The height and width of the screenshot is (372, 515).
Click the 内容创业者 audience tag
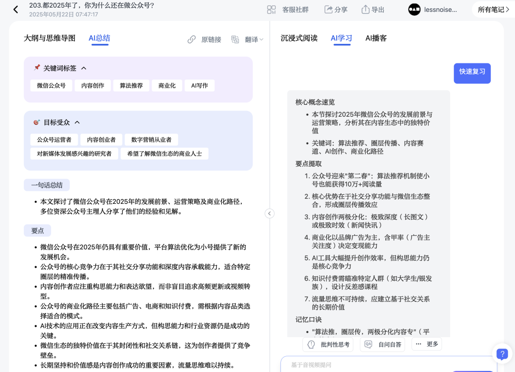click(101, 140)
